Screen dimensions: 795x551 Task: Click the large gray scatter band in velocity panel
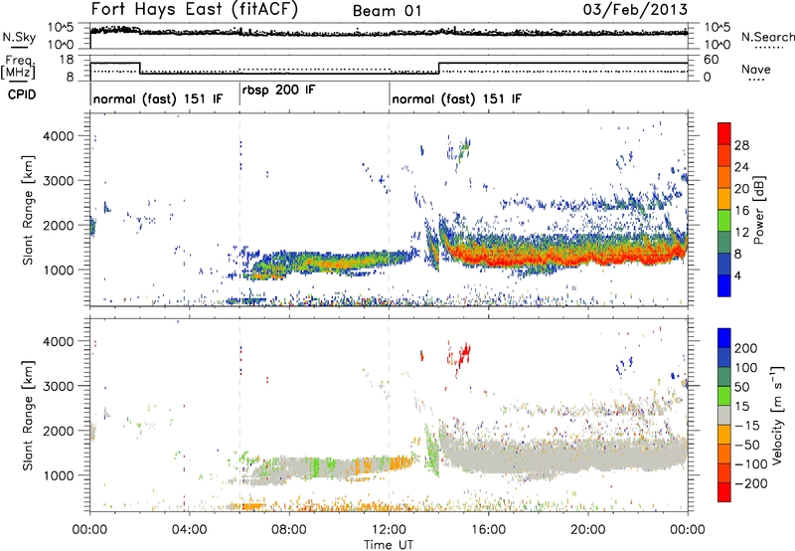(x=562, y=455)
